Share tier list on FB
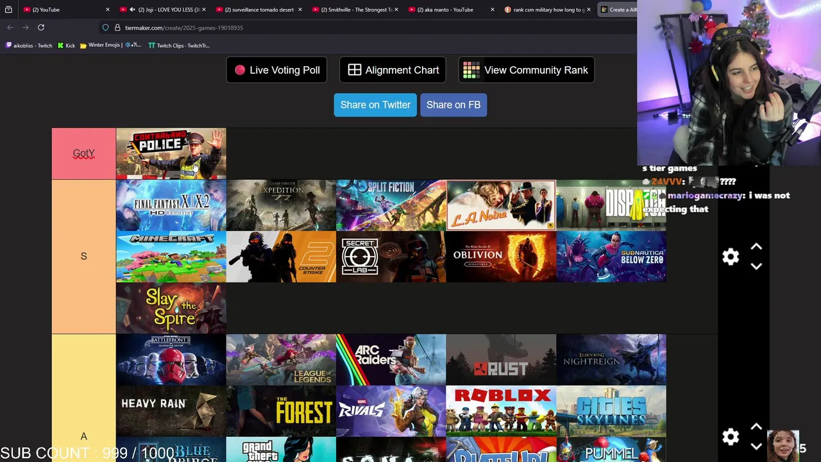 point(453,105)
